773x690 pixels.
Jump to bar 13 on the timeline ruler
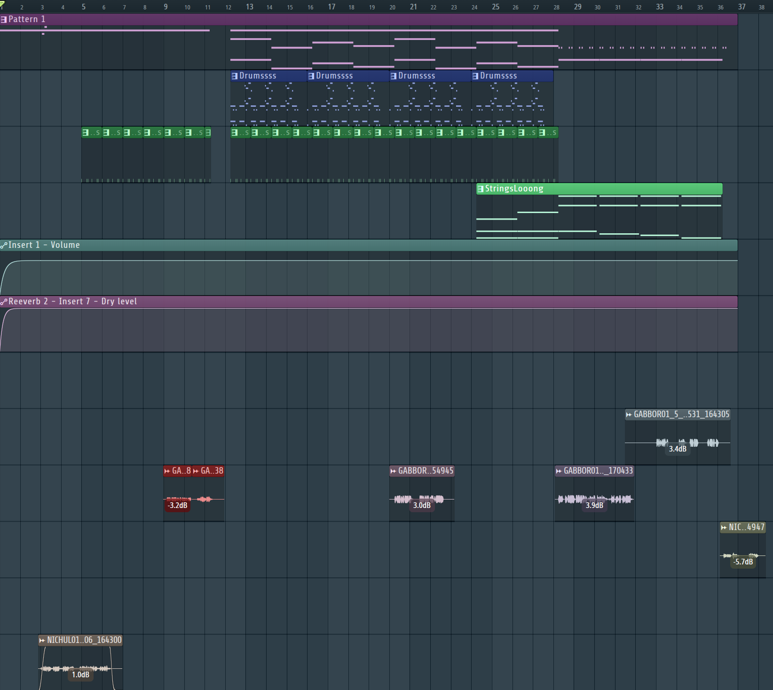[250, 7]
